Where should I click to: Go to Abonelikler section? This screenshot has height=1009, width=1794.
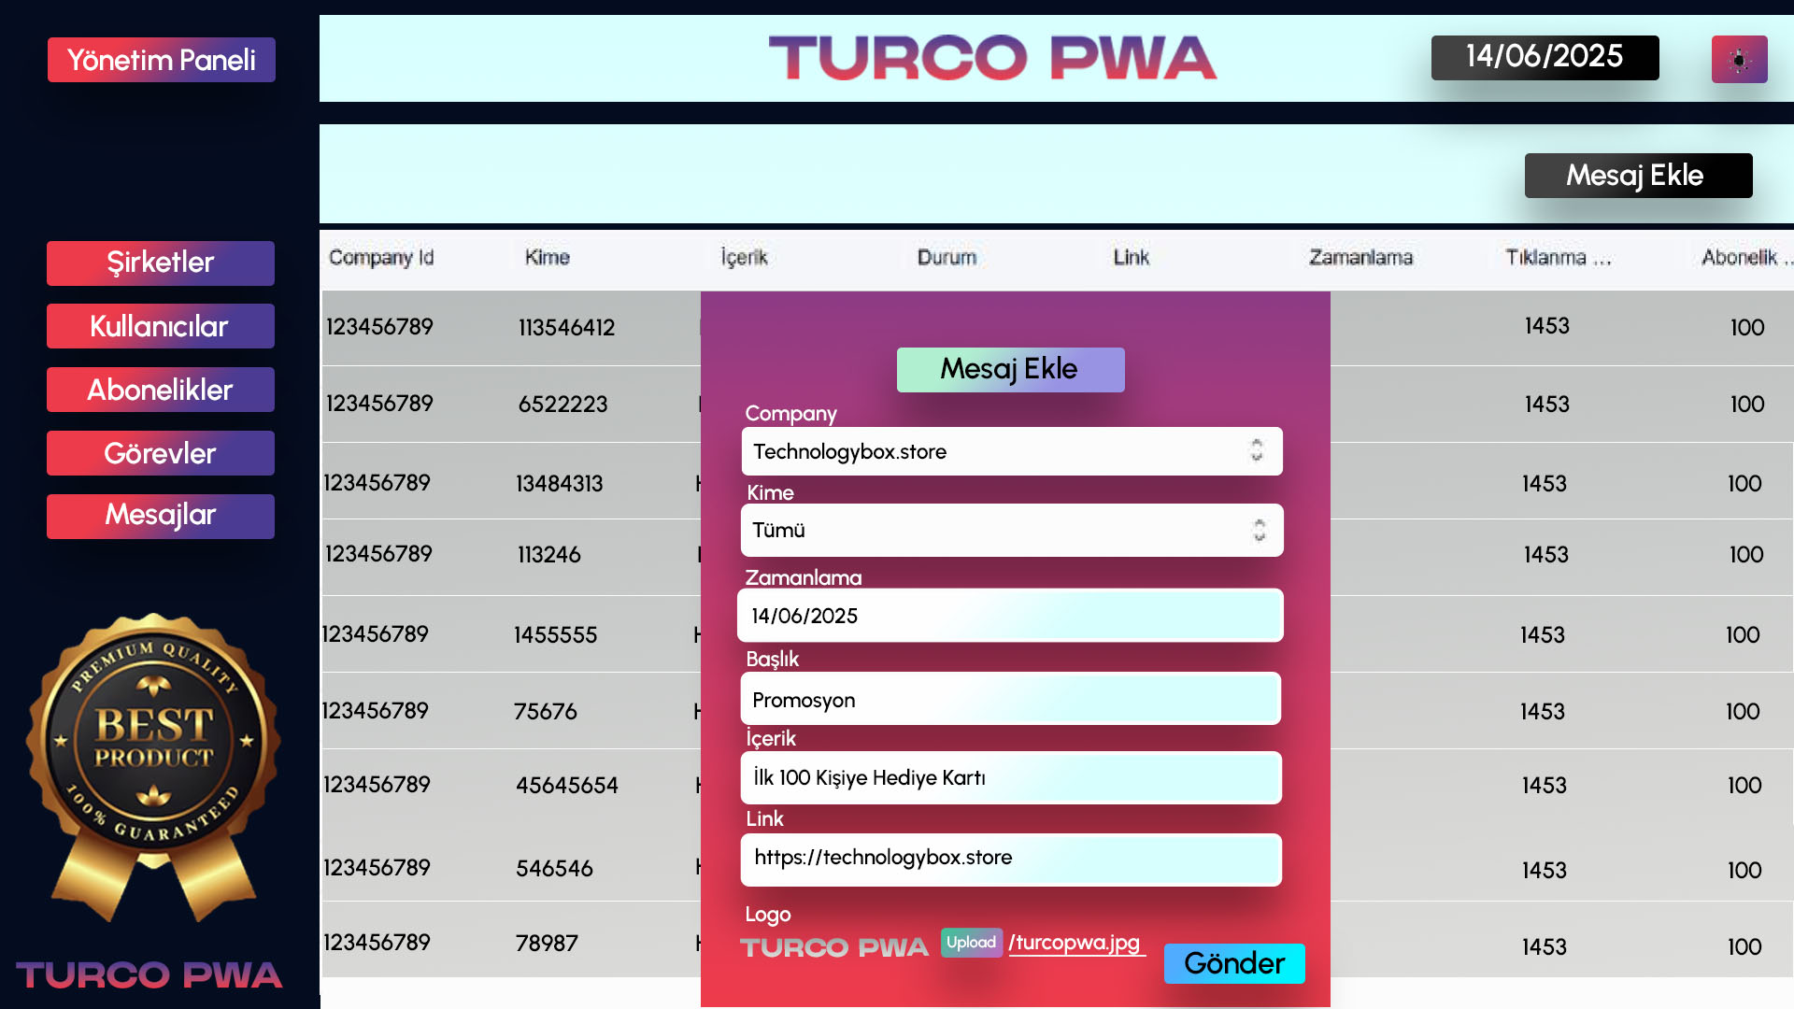pyautogui.click(x=161, y=390)
